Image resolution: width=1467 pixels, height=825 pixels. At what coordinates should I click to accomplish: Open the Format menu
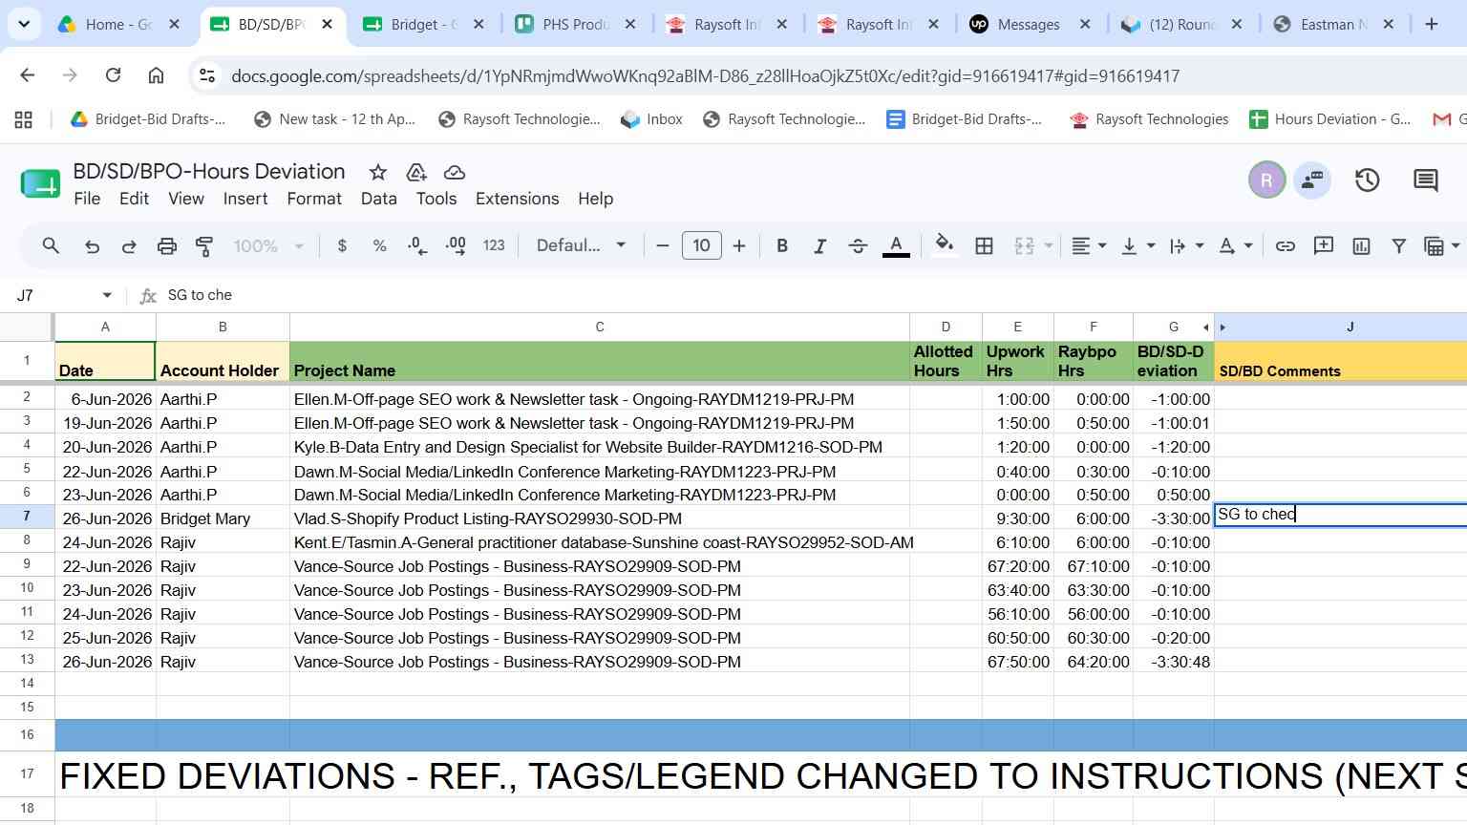314,199
